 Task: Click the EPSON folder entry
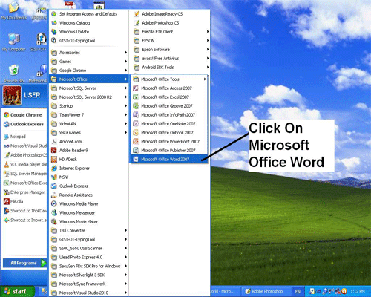click(171, 41)
